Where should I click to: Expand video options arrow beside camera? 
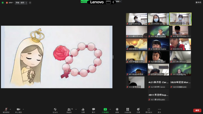[23, 109]
